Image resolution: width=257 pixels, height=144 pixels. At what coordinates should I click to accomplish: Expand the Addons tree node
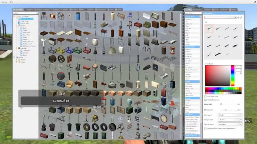(x=16, y=60)
